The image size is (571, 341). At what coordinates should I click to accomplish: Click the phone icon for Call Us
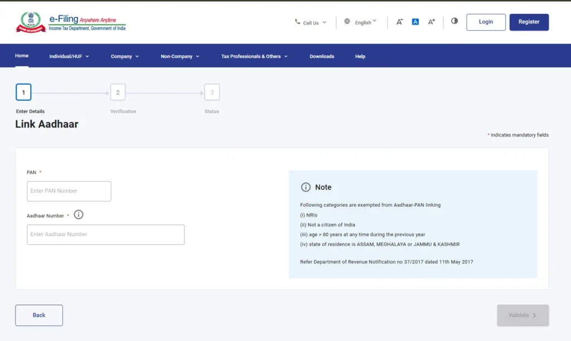[297, 22]
